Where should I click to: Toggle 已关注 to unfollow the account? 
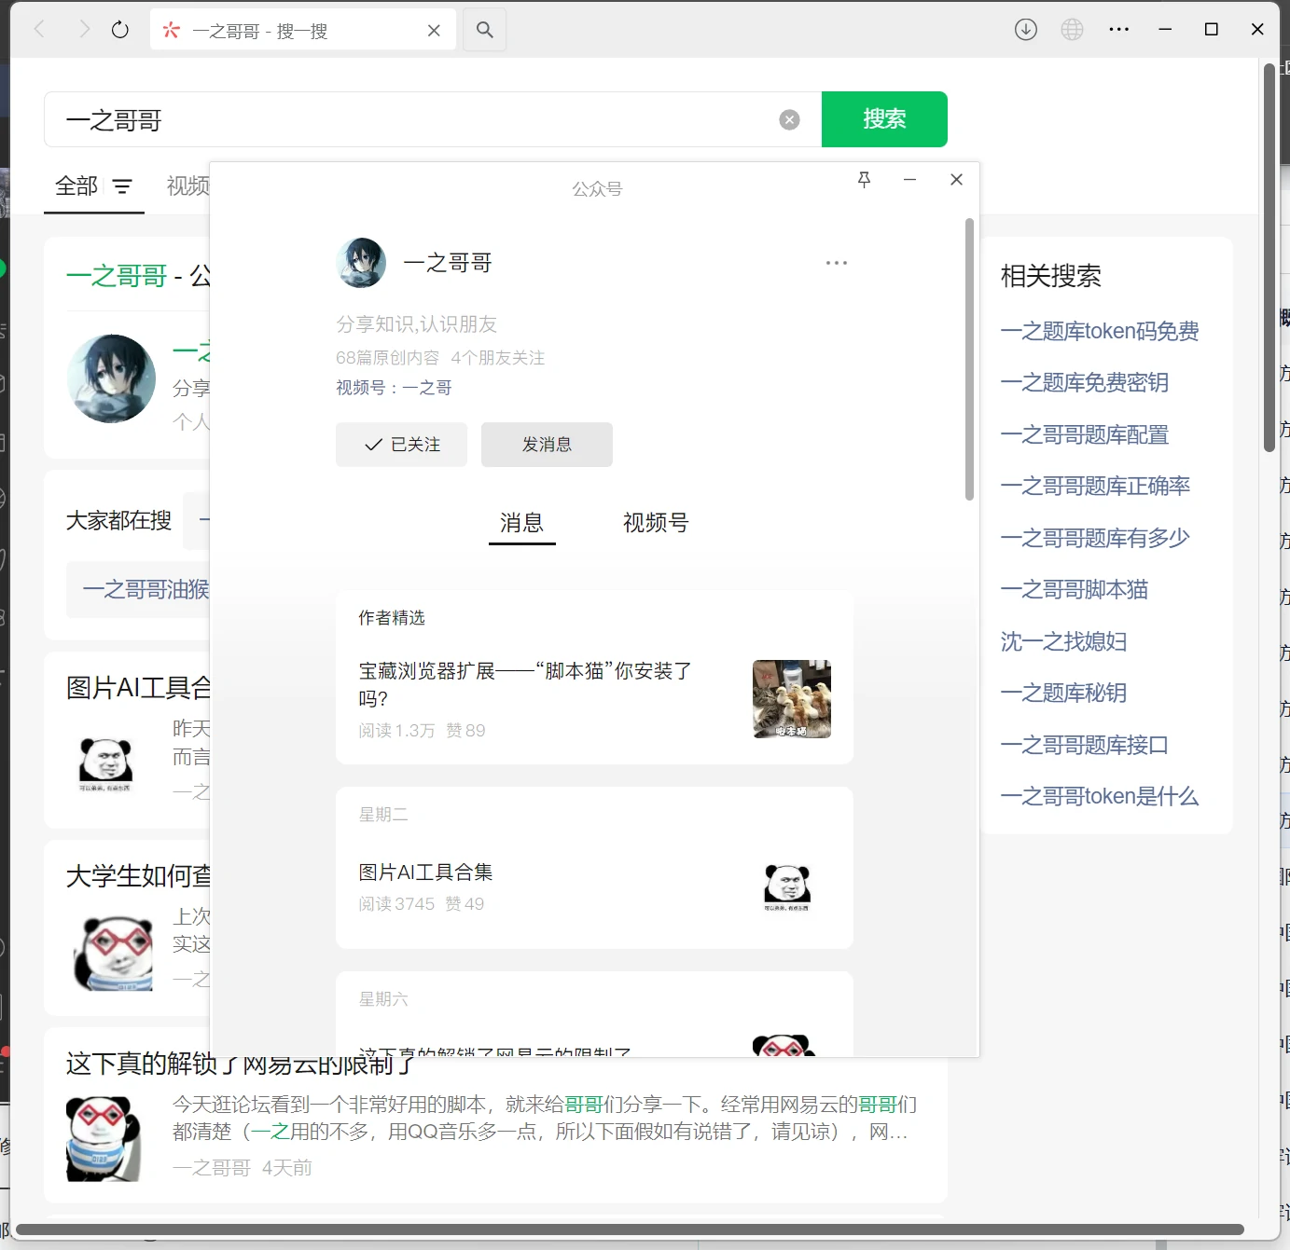pyautogui.click(x=401, y=445)
